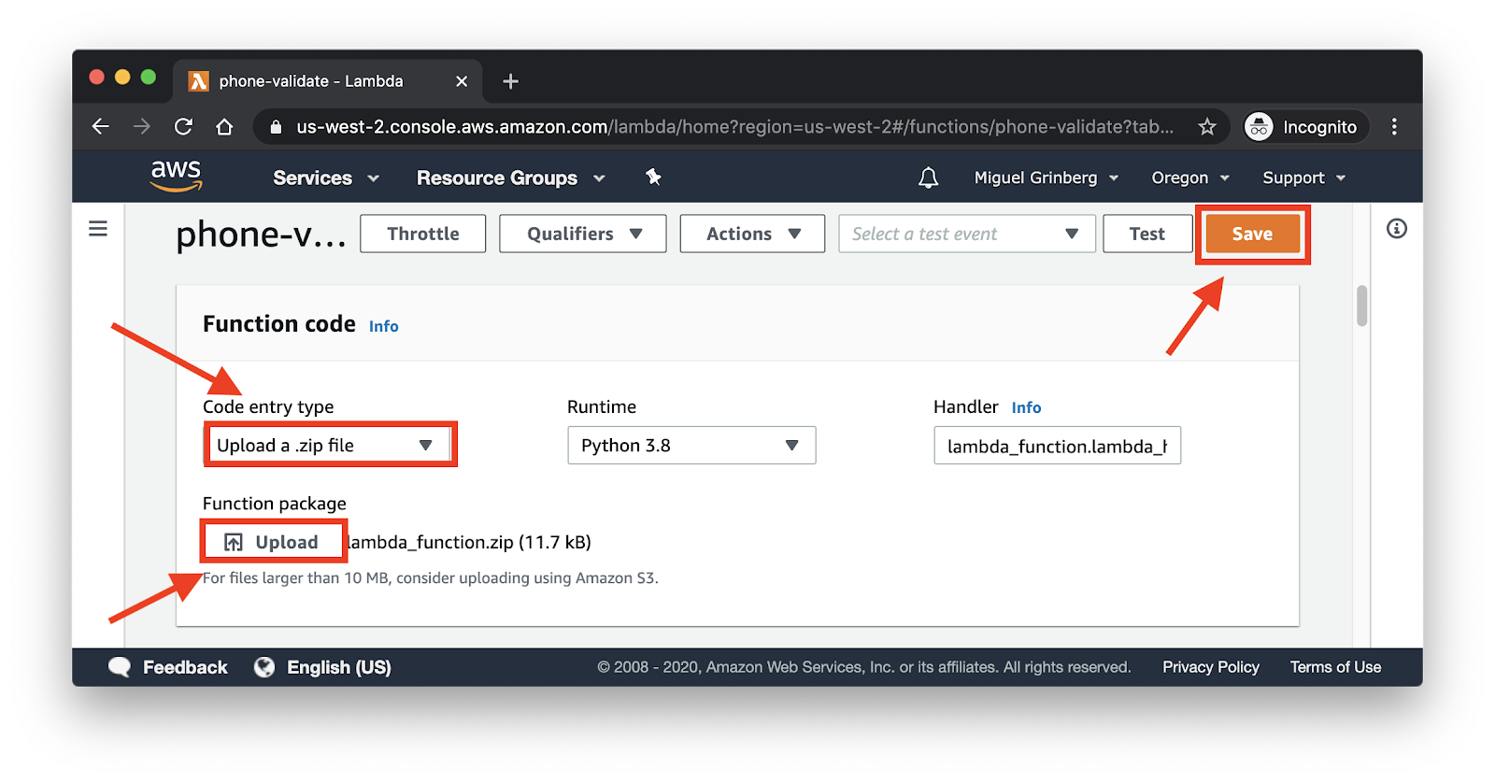
Task: Click the Throttle button
Action: 423,234
